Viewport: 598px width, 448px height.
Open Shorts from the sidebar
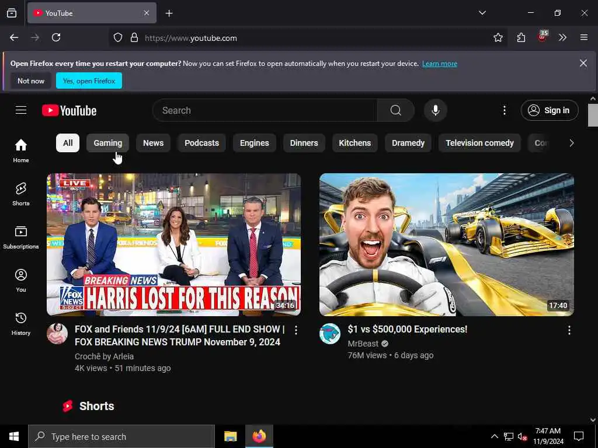pyautogui.click(x=21, y=194)
